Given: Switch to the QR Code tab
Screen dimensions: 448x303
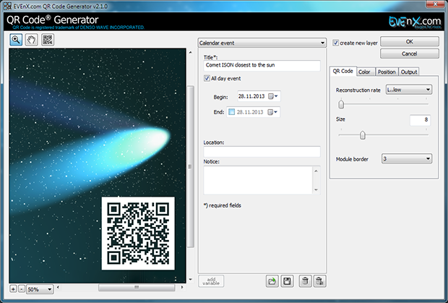Looking at the screenshot, I should click(x=343, y=71).
